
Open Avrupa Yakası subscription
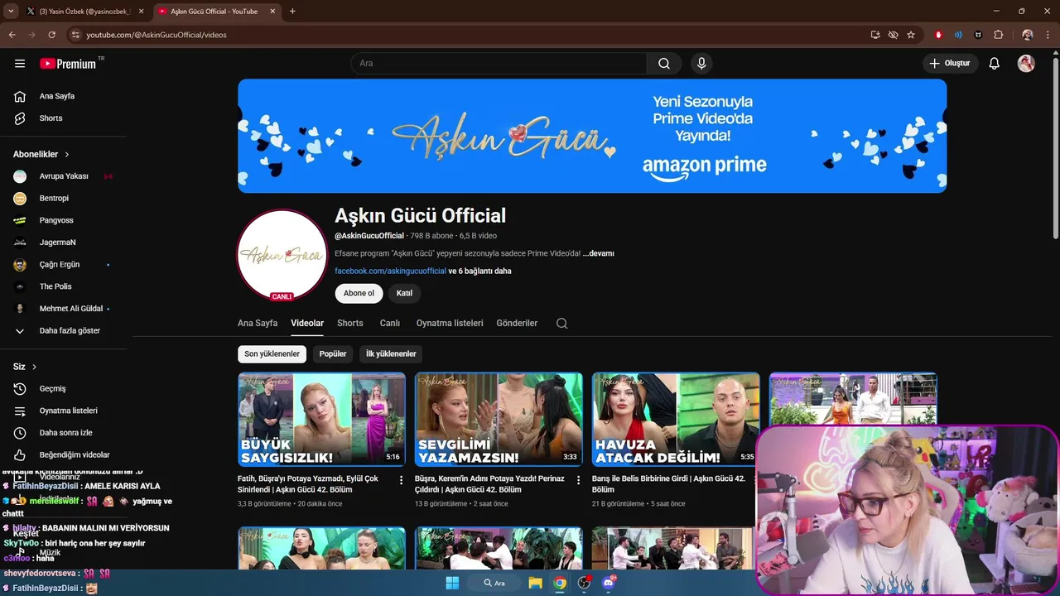[63, 176]
